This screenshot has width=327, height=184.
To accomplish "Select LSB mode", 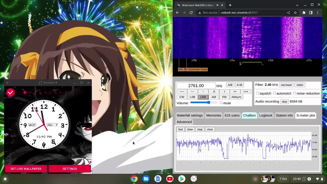I will [x=192, y=97].
